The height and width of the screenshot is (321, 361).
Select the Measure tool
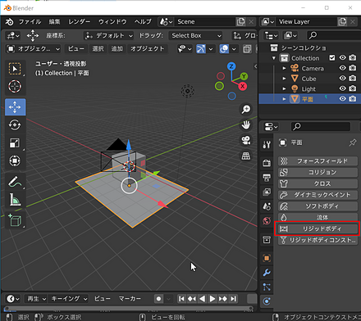(15, 200)
